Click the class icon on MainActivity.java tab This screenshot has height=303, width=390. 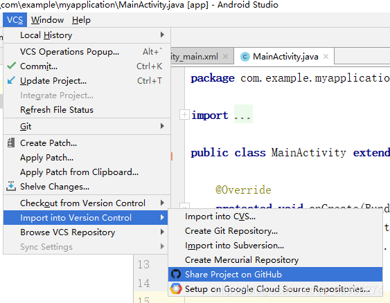[x=245, y=57]
